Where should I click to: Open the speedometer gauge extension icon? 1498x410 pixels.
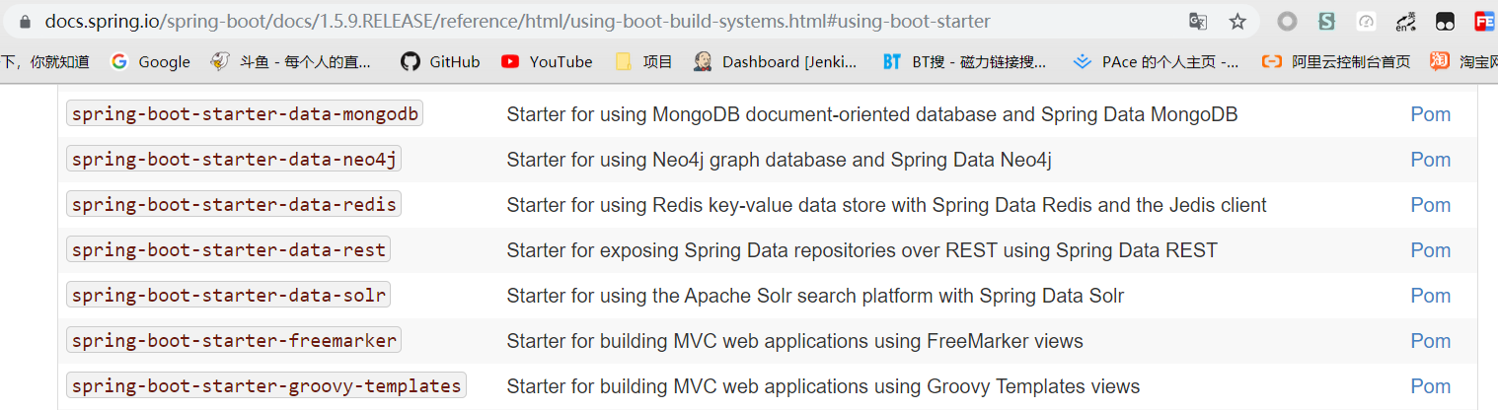click(x=1367, y=21)
